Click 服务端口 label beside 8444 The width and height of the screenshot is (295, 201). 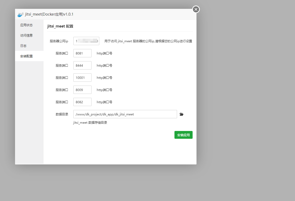(x=62, y=66)
